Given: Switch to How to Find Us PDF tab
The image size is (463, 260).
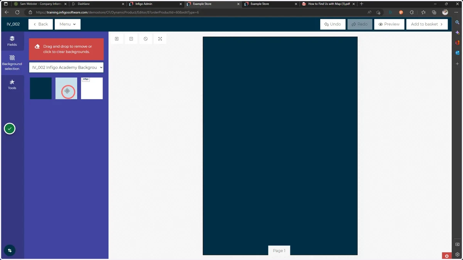Looking at the screenshot, I should [328, 4].
